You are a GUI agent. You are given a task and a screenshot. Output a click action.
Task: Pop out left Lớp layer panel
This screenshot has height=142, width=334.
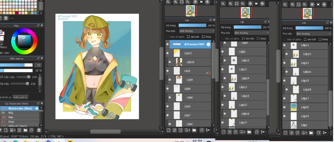pyautogui.click(x=210, y=20)
